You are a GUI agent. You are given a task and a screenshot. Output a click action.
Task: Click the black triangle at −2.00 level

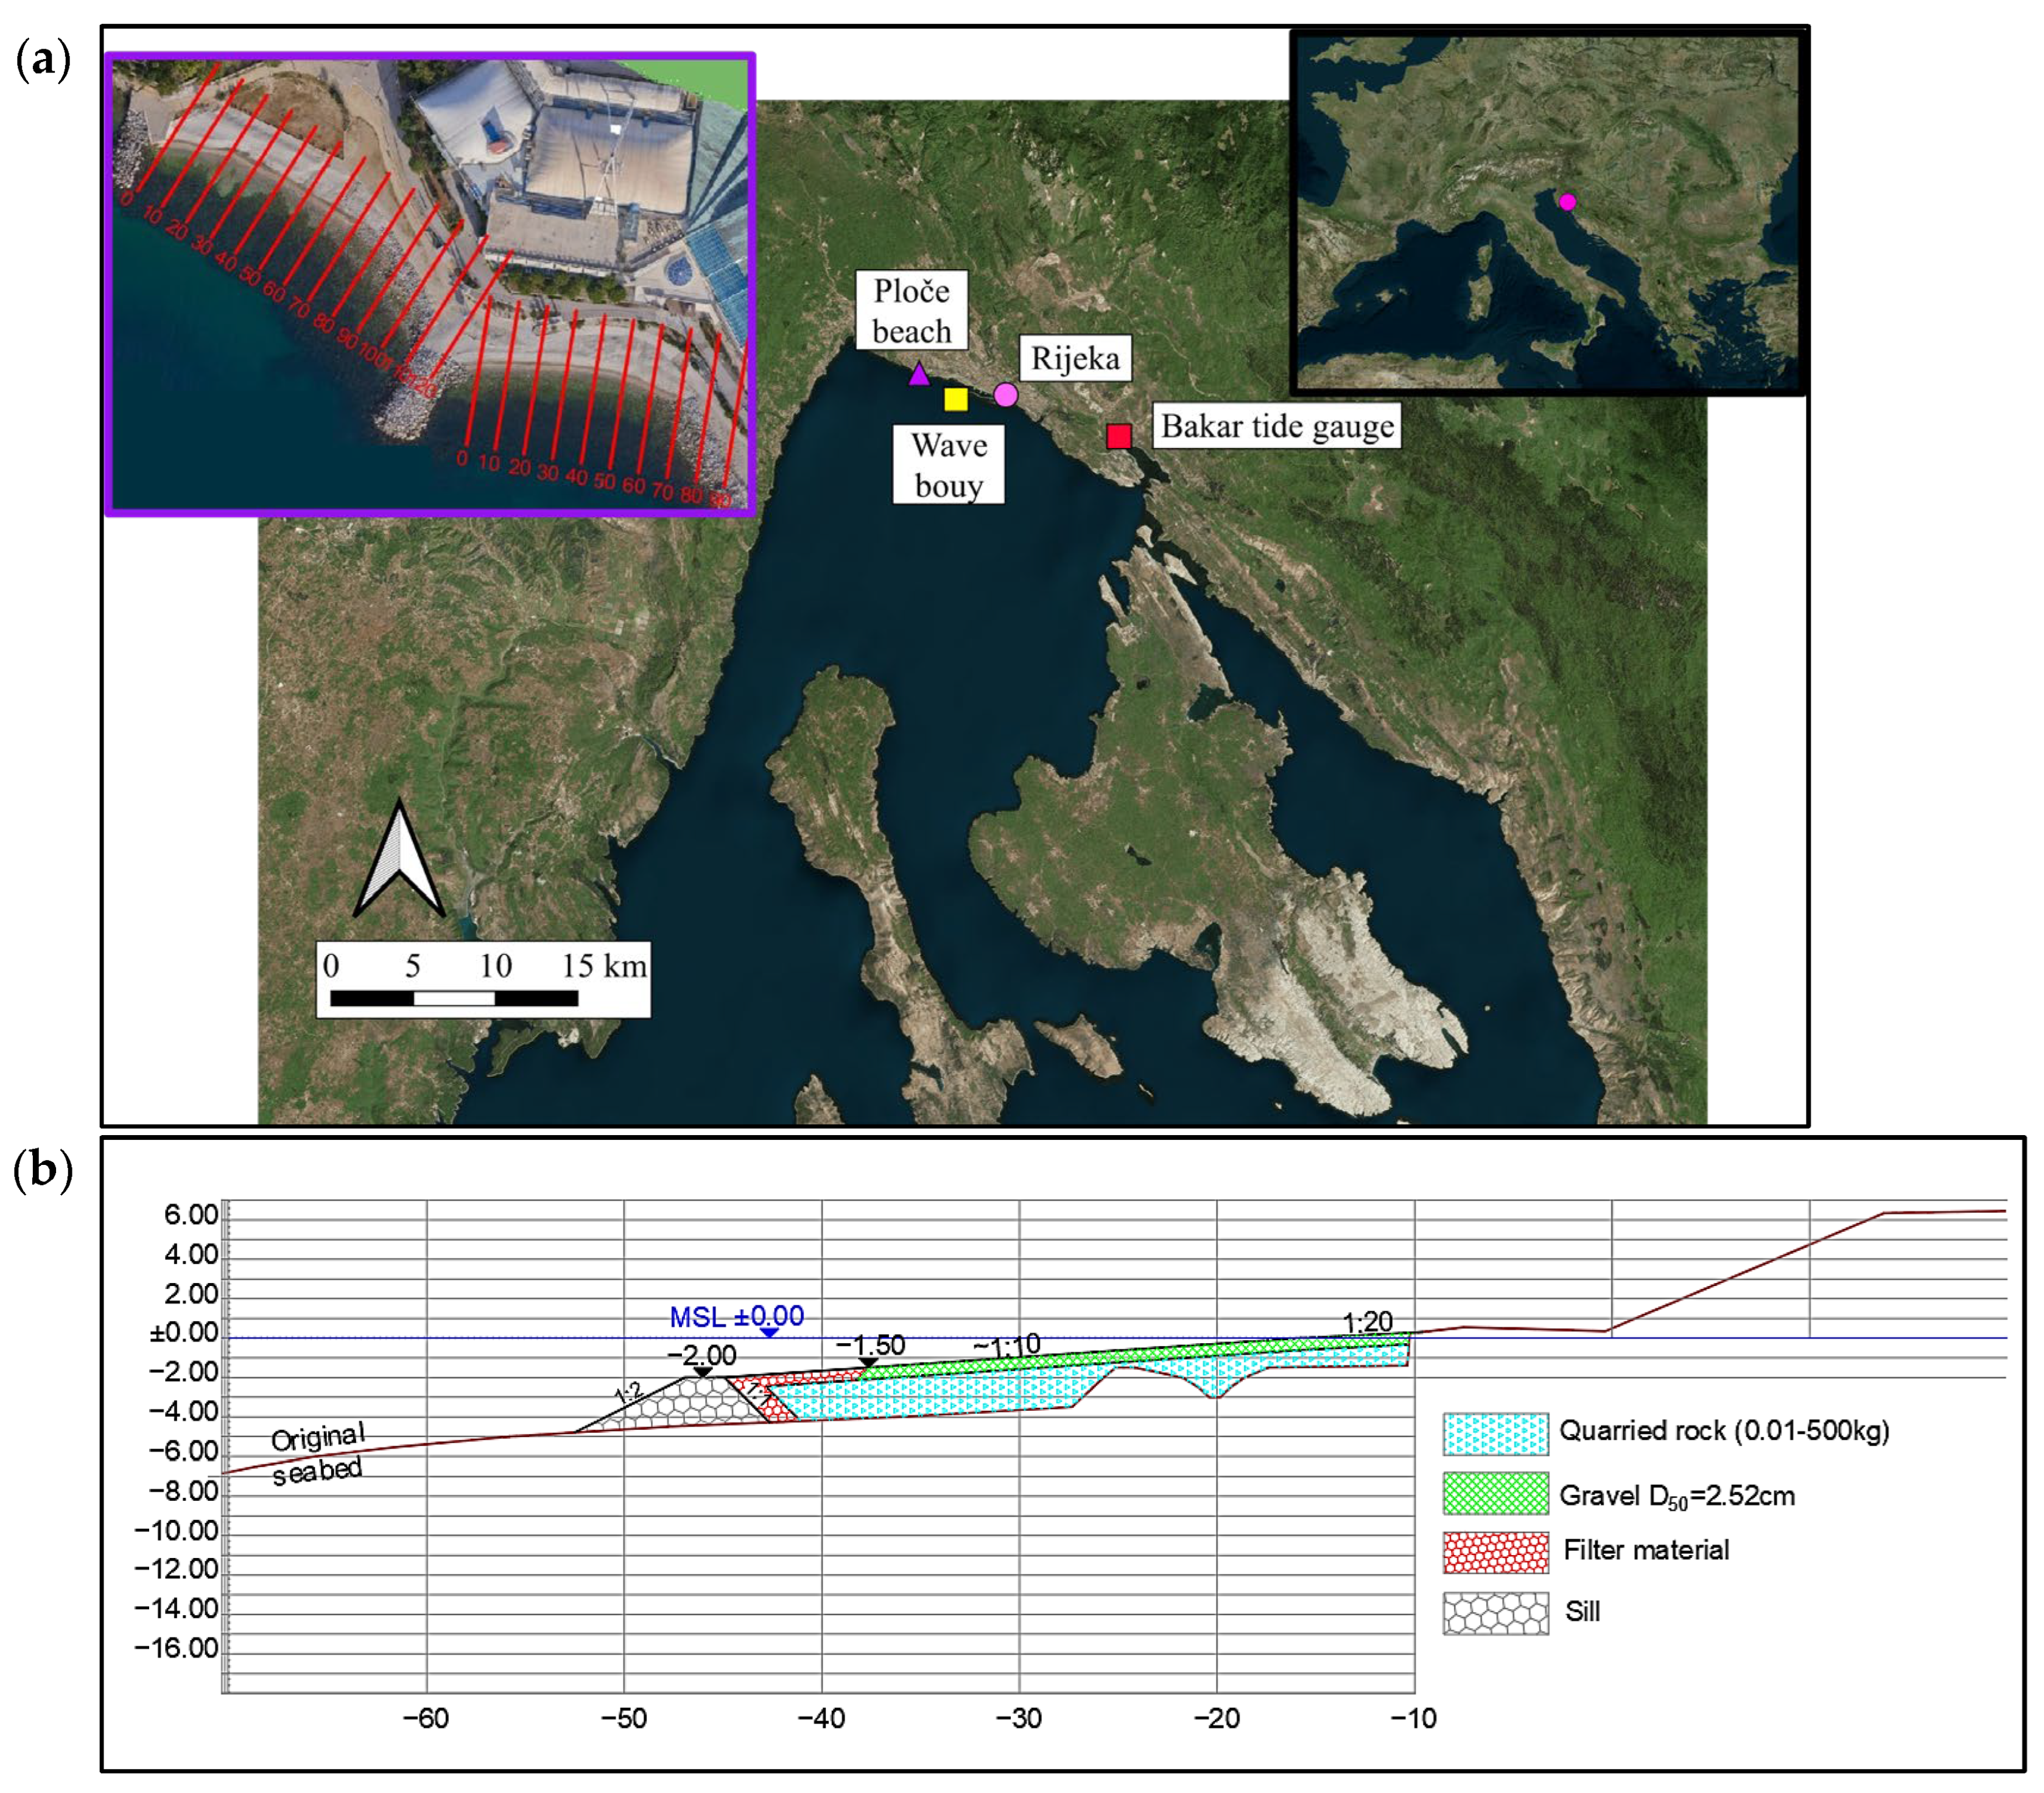(x=703, y=1371)
